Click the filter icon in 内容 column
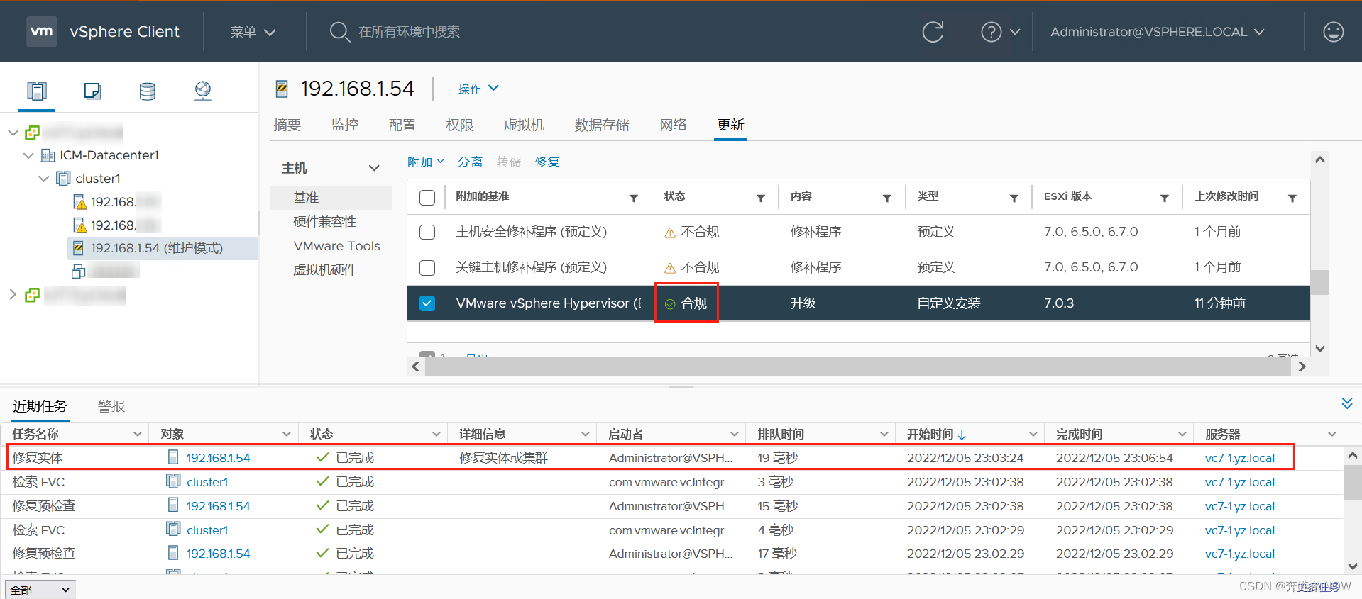This screenshot has width=1362, height=599. click(887, 198)
